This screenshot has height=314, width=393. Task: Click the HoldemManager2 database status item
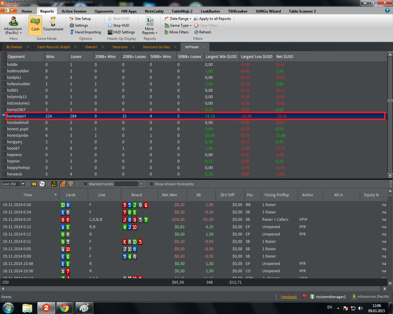coord(328,297)
